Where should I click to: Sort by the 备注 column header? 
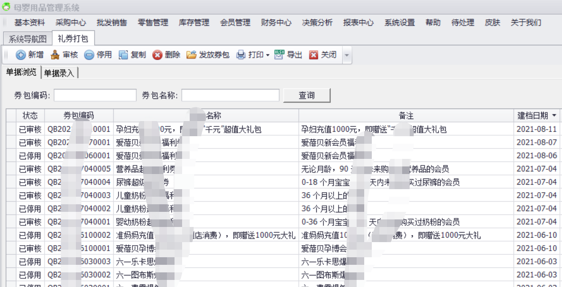(x=406, y=116)
